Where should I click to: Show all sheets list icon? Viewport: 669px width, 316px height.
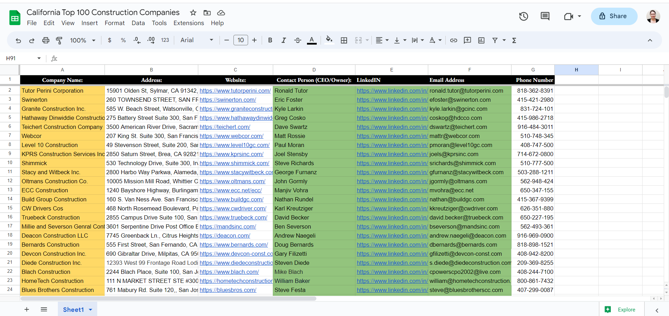click(44, 309)
